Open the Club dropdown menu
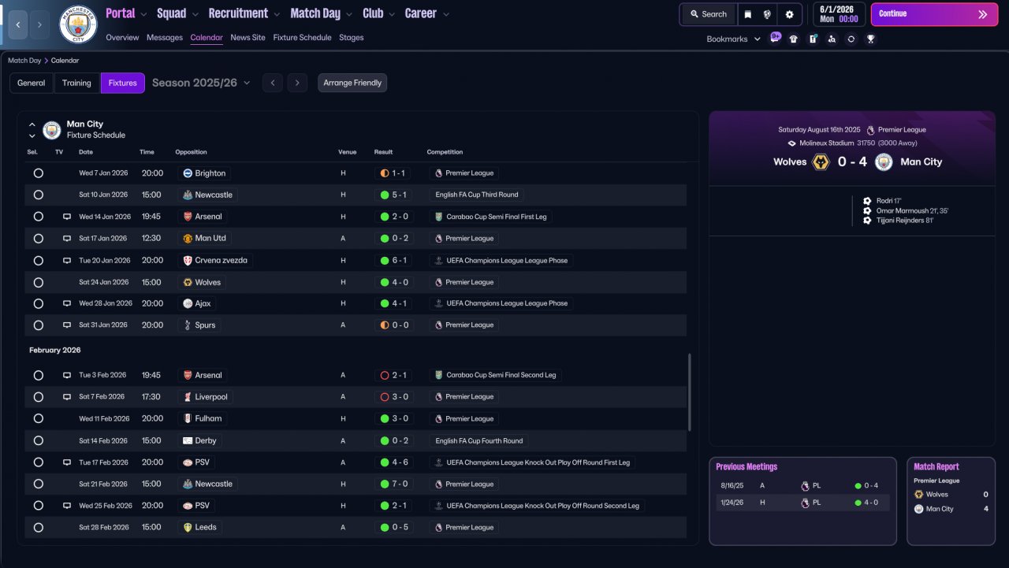The width and height of the screenshot is (1009, 568). (379, 13)
